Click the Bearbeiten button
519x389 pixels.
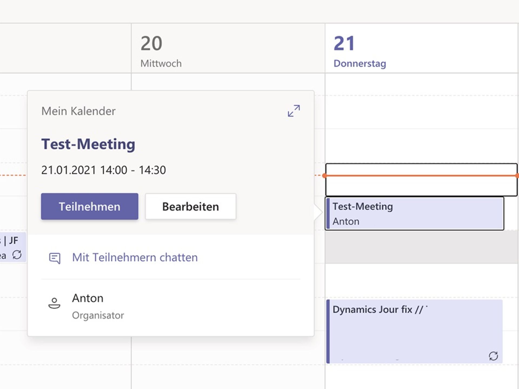point(190,206)
